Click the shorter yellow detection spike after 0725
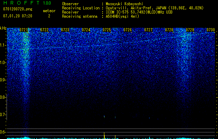This screenshot has height=139, width=218. click(115, 137)
